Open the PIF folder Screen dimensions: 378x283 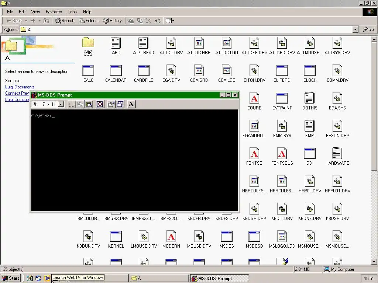88,46
